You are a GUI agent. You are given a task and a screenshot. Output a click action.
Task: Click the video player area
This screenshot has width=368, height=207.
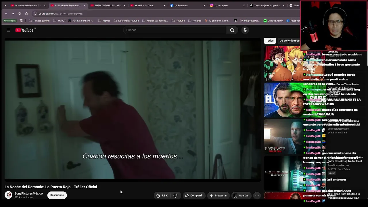pos(133,110)
